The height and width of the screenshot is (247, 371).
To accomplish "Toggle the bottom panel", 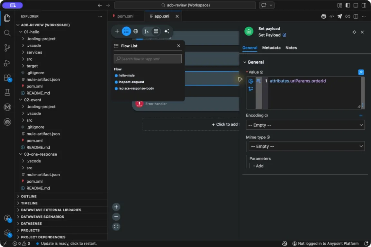I will (x=356, y=5).
